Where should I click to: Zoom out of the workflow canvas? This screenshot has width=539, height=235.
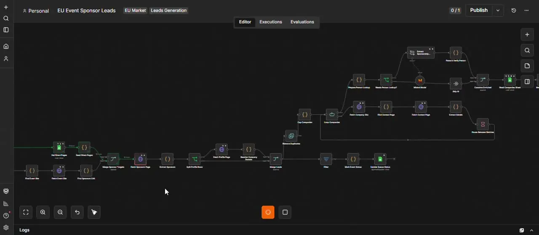[60, 212]
